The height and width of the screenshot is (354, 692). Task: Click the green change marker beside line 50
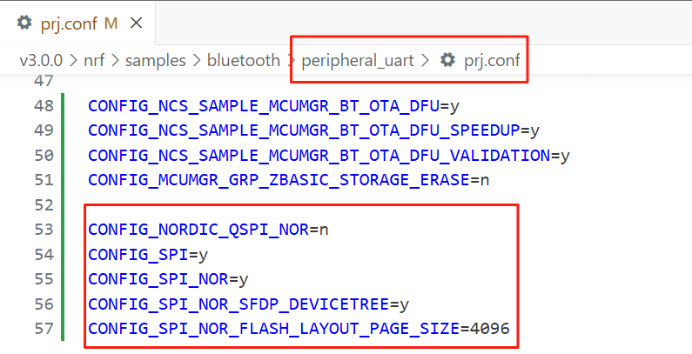pyautogui.click(x=63, y=155)
